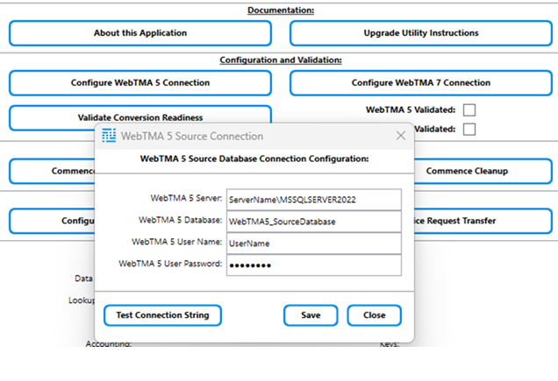Click the WebTMA app icon in dialog title
The image size is (558, 381).
109,136
